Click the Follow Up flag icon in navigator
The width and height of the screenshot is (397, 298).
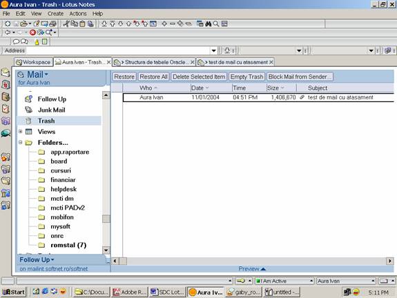tap(28, 99)
